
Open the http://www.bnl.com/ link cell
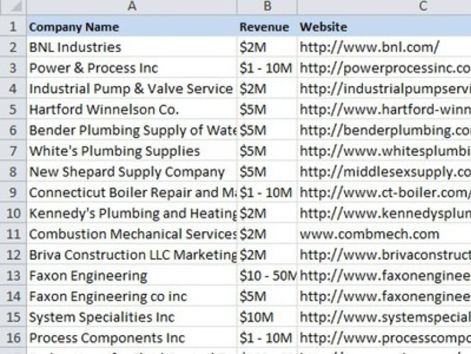[384, 47]
